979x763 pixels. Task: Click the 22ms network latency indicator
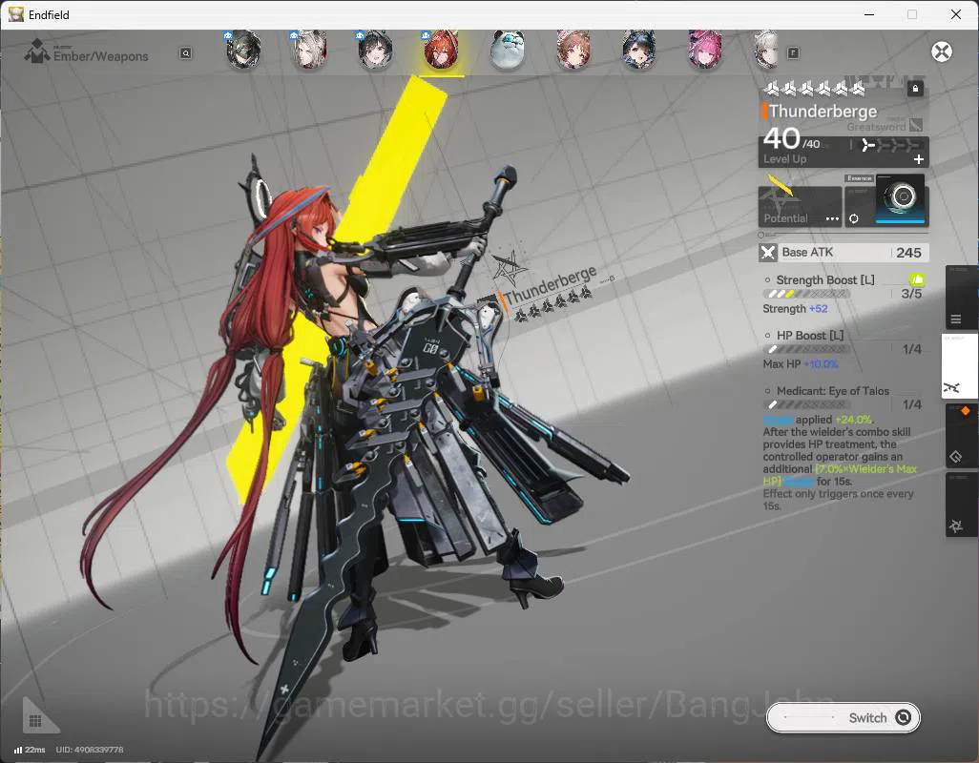click(30, 750)
